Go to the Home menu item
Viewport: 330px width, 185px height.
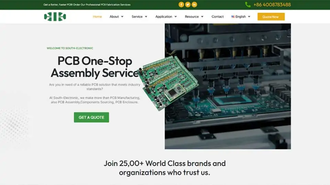click(x=97, y=16)
